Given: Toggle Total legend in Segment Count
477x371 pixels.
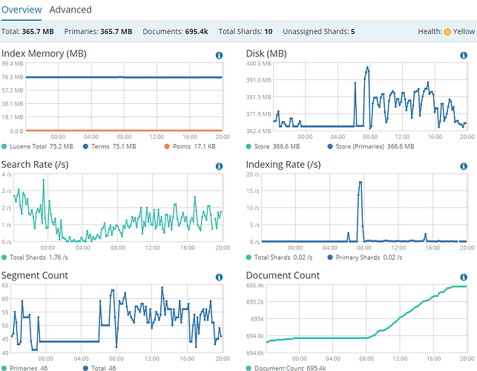Looking at the screenshot, I should [99, 367].
